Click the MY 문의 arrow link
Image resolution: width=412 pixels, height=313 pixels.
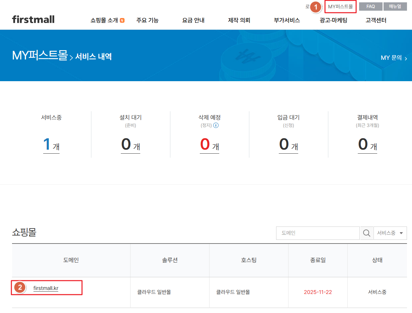coord(394,58)
